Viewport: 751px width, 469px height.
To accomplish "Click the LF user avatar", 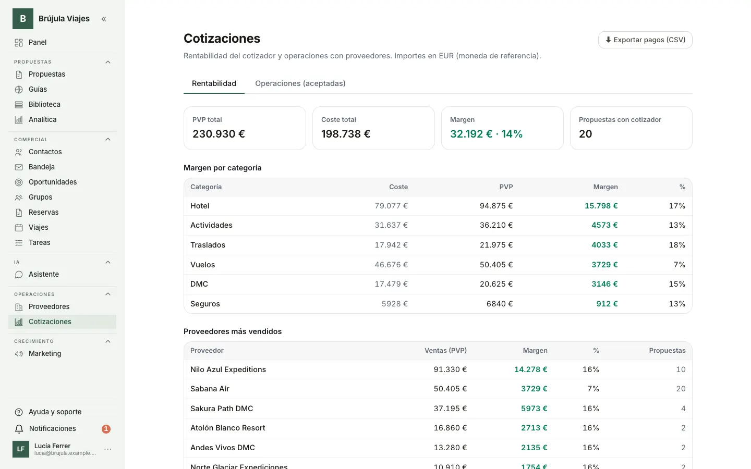I will click(21, 449).
